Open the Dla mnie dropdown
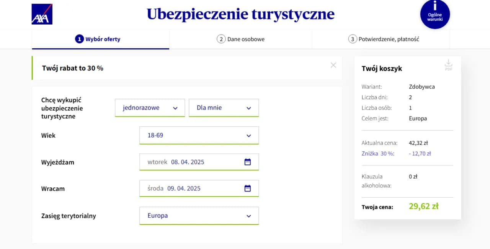 point(224,108)
